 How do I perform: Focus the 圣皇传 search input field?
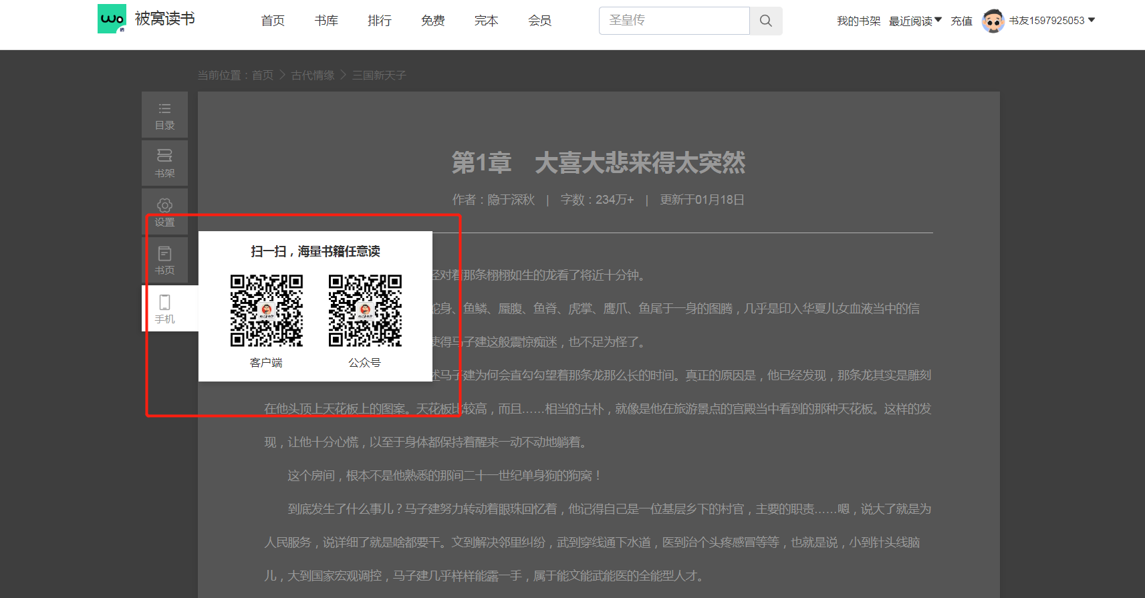pyautogui.click(x=674, y=21)
